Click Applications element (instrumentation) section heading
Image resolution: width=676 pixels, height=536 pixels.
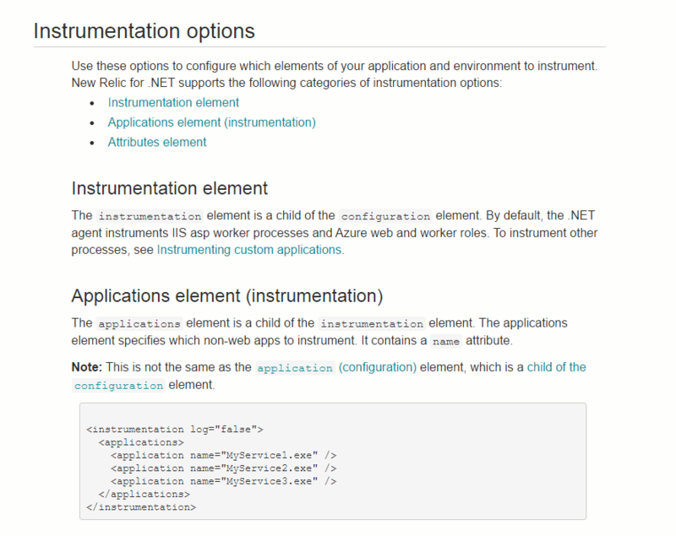pos(226,295)
